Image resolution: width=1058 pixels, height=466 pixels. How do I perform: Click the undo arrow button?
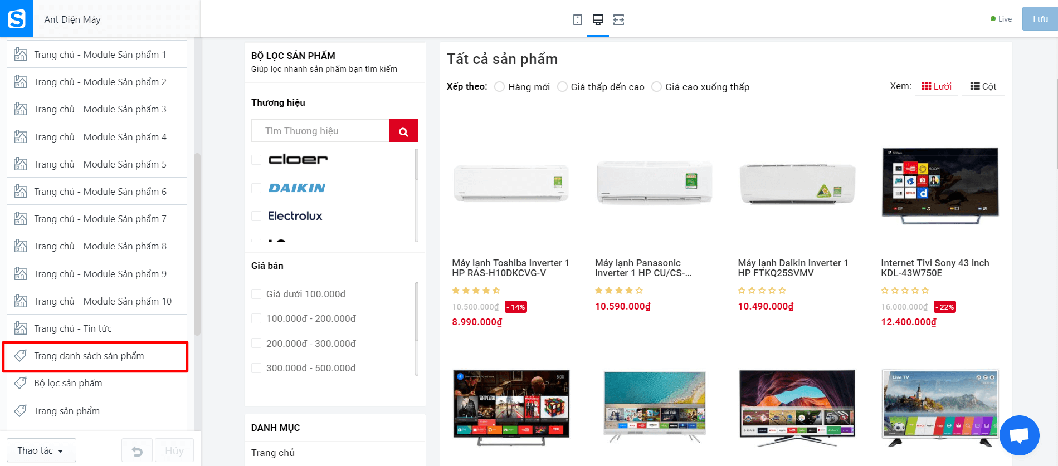click(x=137, y=450)
